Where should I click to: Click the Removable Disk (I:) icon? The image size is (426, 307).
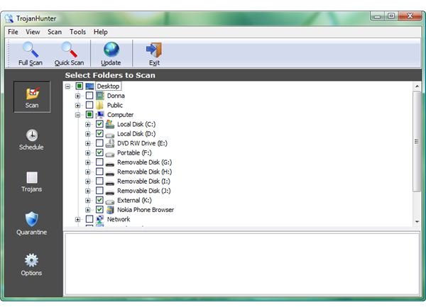point(110,182)
